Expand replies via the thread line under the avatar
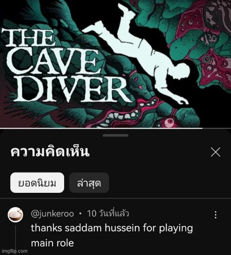 pos(16,238)
